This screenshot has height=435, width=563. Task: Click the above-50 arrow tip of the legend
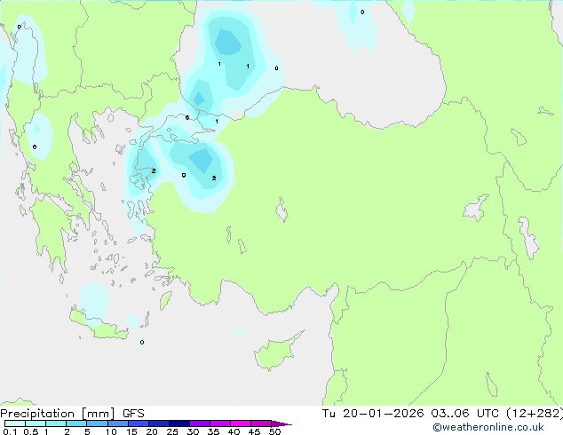(x=281, y=423)
